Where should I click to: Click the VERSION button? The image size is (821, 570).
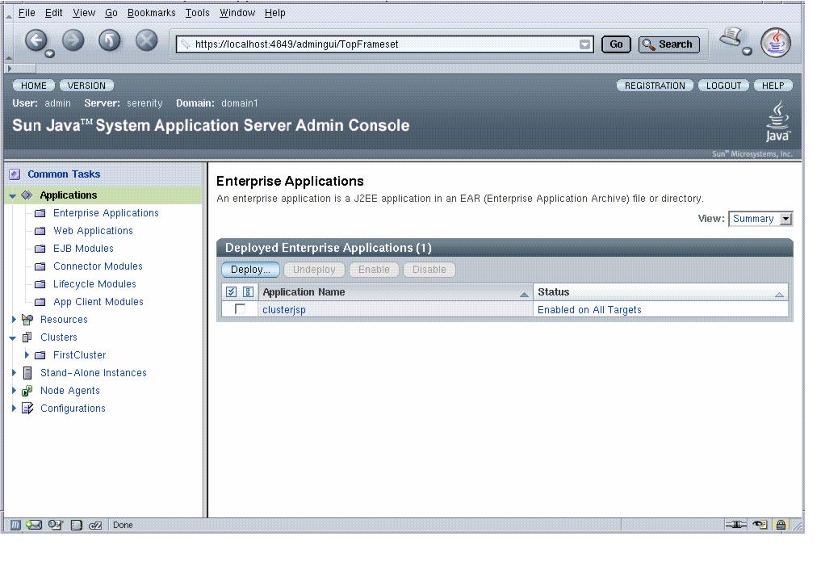tap(86, 86)
